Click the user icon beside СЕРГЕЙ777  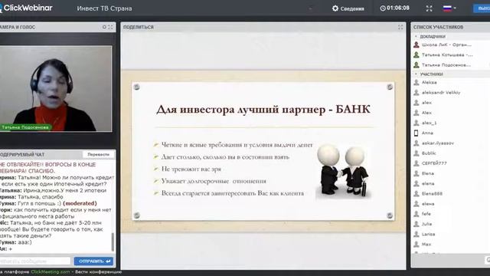tap(416, 163)
